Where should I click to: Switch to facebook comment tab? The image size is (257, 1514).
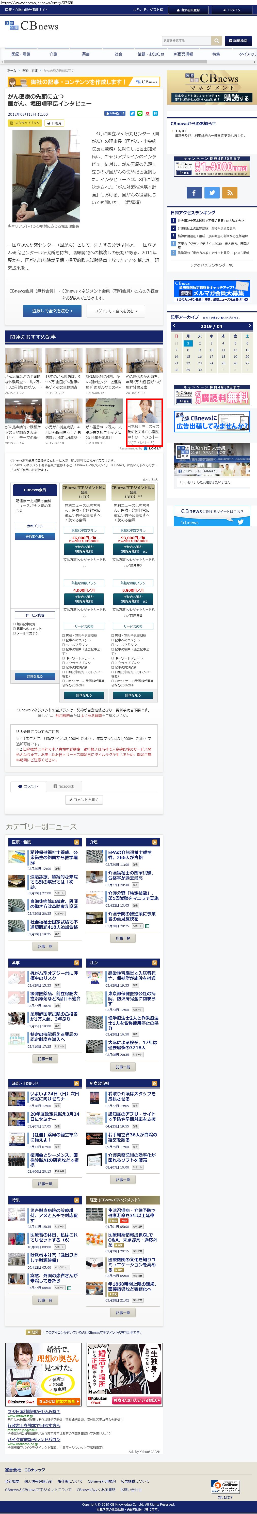[64, 786]
